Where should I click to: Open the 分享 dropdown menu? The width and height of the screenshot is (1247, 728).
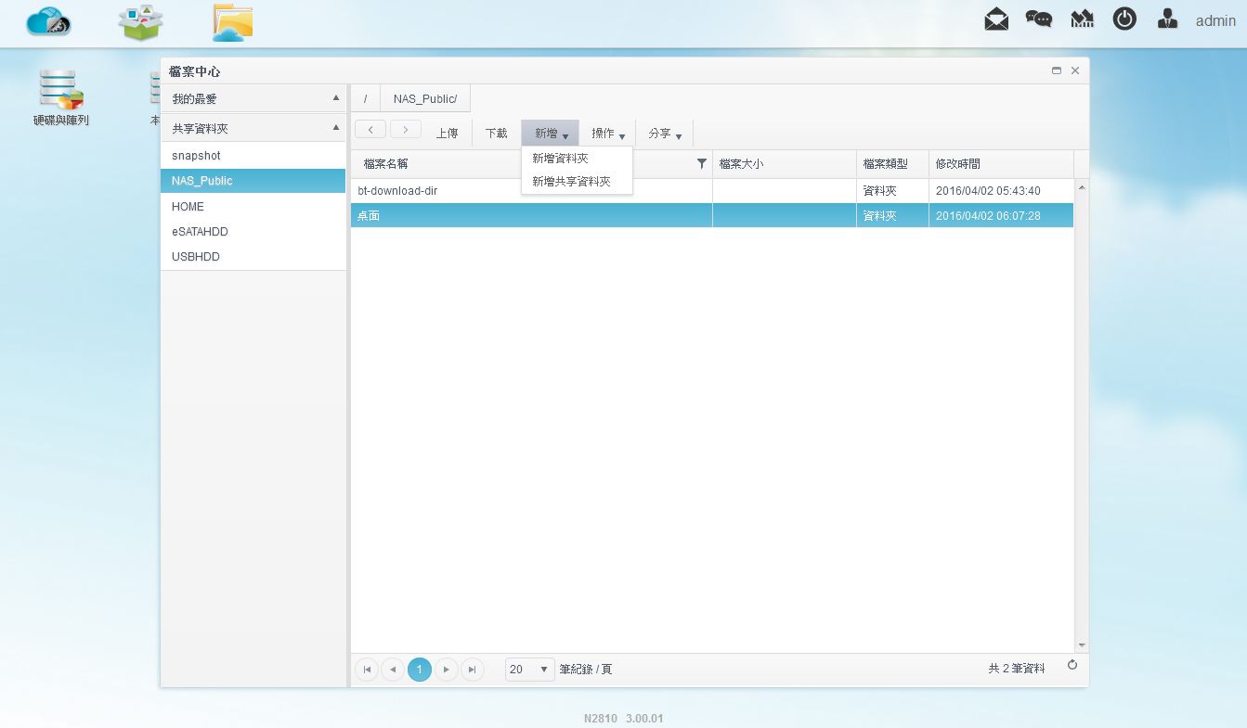665,134
